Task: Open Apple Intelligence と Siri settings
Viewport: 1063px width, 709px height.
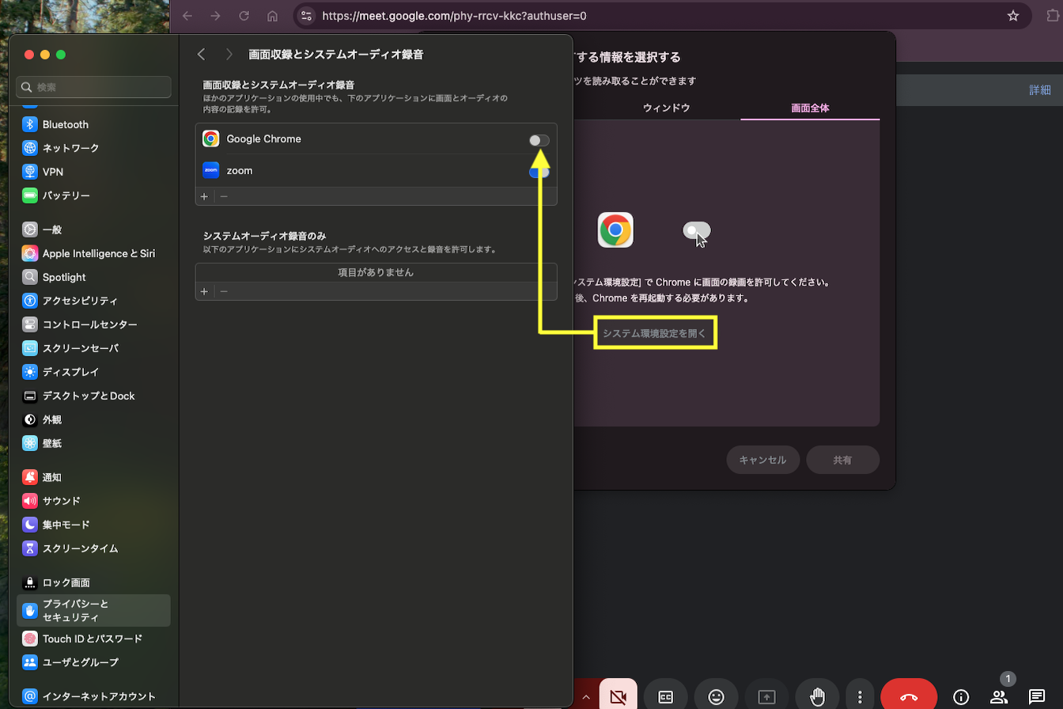Action: (93, 253)
